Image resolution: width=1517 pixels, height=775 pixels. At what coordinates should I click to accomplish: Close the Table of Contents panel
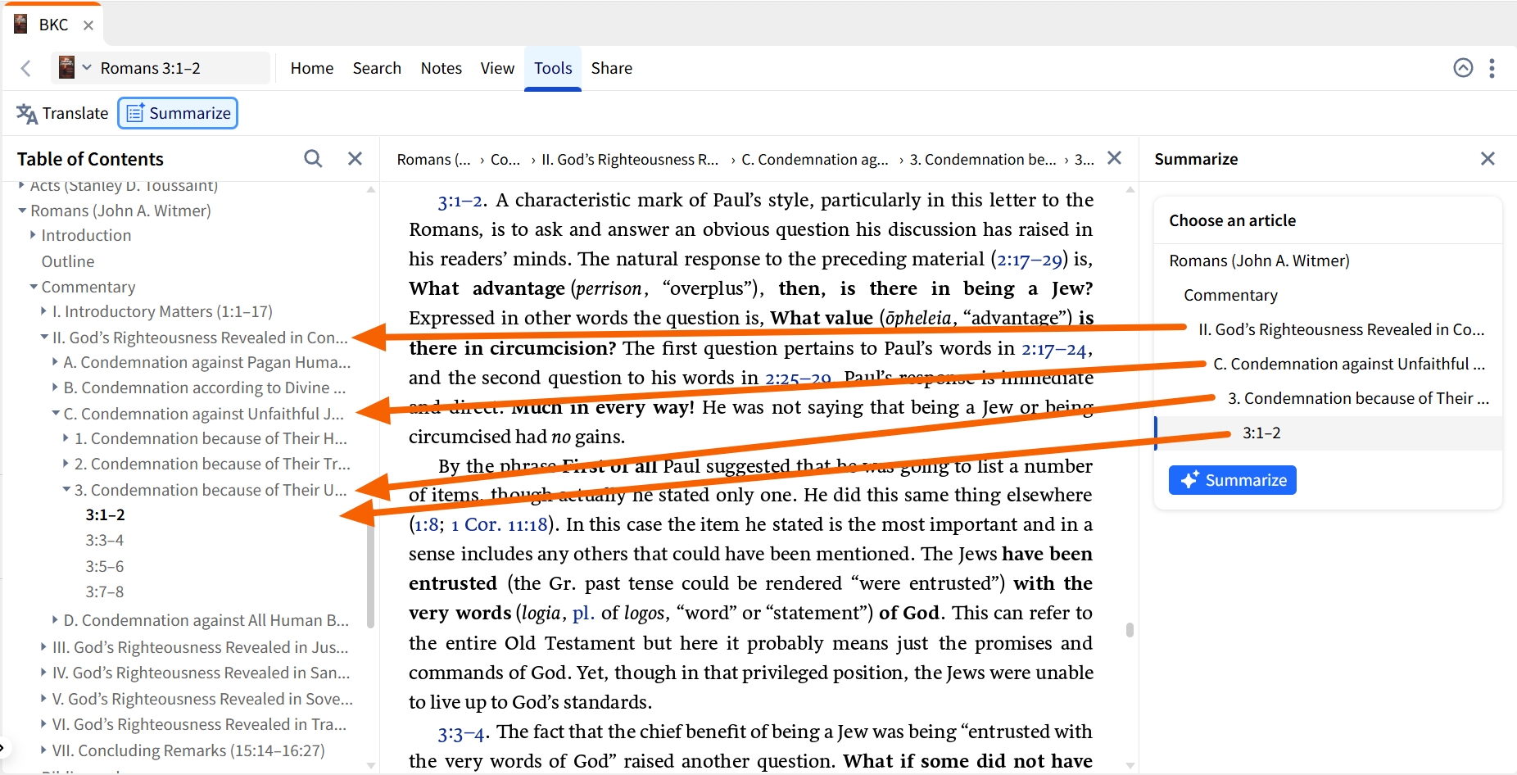click(x=355, y=158)
